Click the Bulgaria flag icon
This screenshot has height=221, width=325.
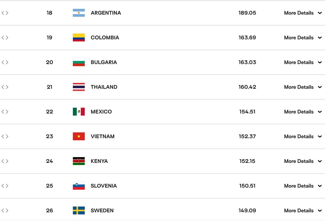click(x=79, y=62)
